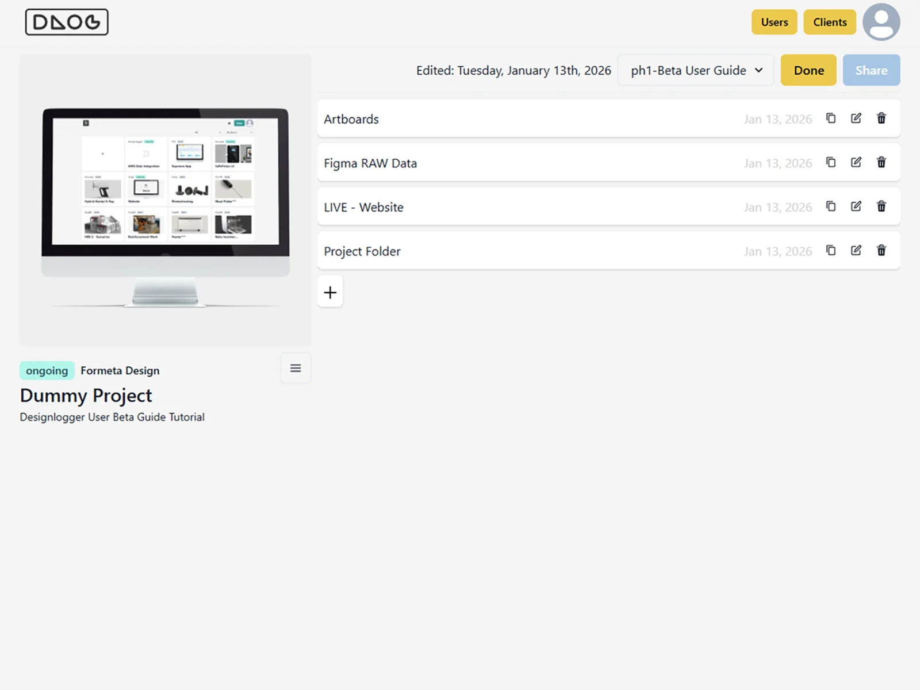Delete the Project Folder entry
Image resolution: width=920 pixels, height=690 pixels.
[x=881, y=251]
